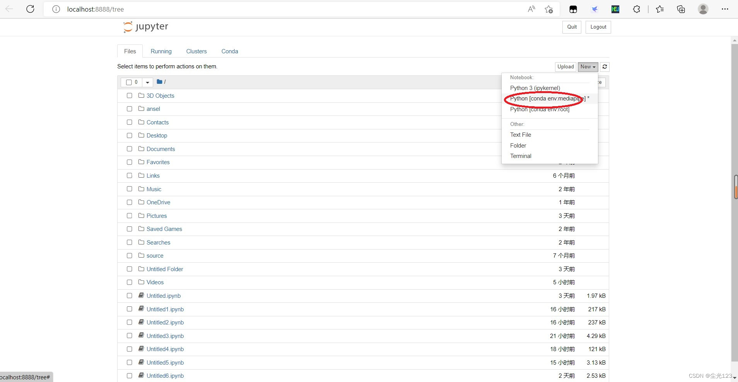Click folder icon of Videos row
The image size is (738, 382).
pyautogui.click(x=141, y=282)
